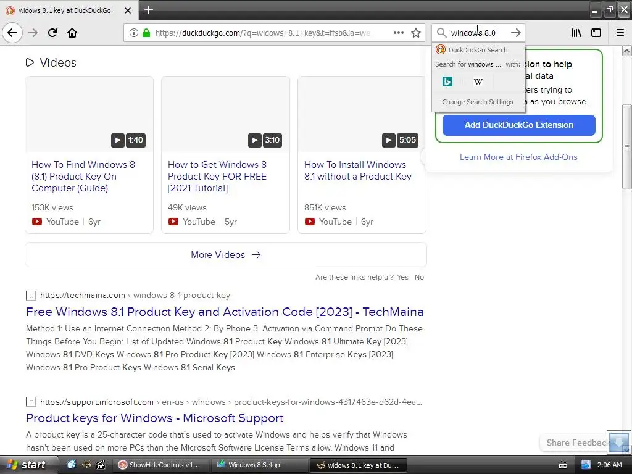The image size is (632, 474).
Task: Open the Firefox home page icon
Action: click(72, 33)
